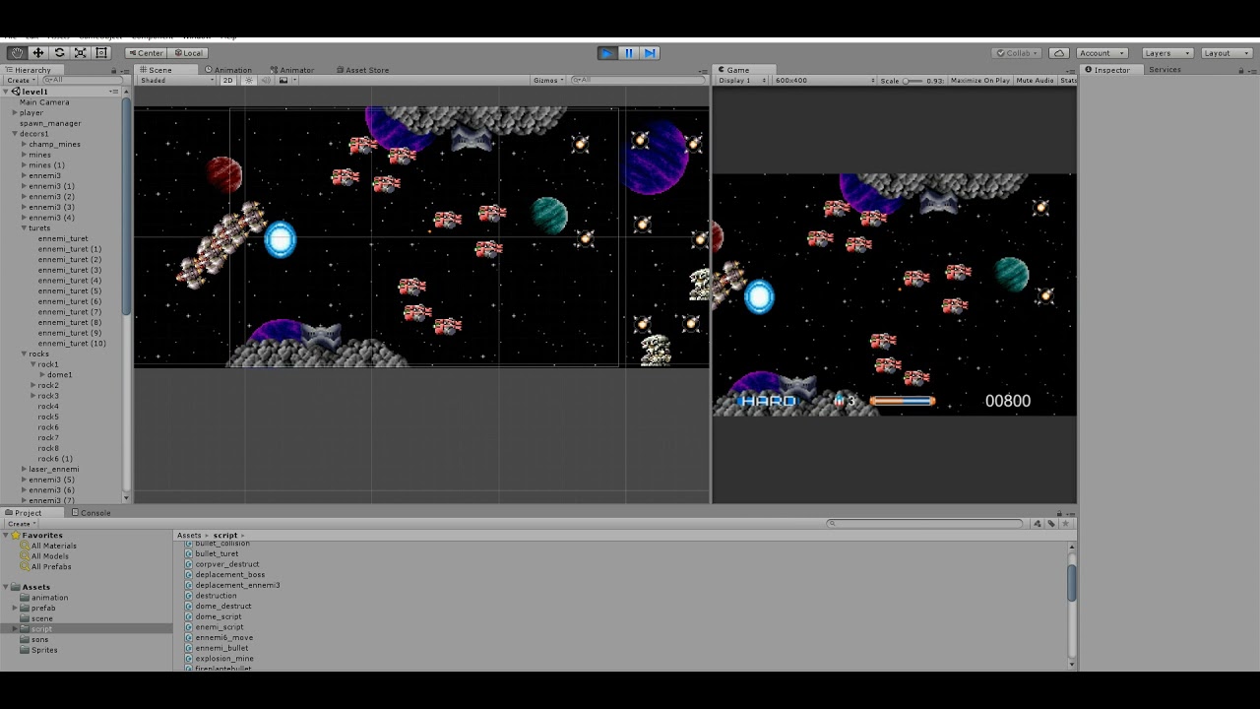This screenshot has height=709, width=1260.
Task: Click the Hierarchy Create button
Action: 20,81
